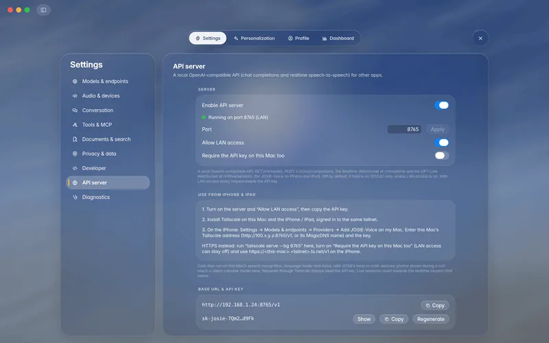Click the API server globe icon

point(75,182)
